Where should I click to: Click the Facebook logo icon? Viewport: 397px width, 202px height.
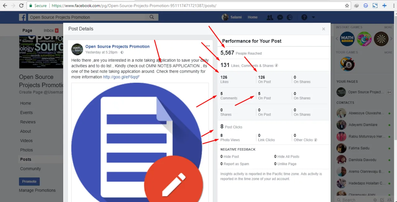22,17
